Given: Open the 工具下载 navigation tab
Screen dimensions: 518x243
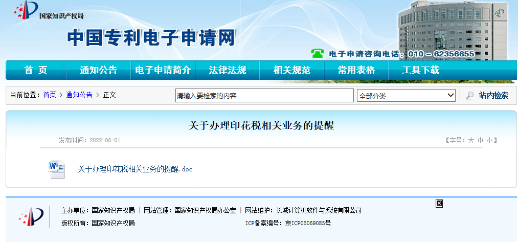Looking at the screenshot, I should tap(420, 70).
